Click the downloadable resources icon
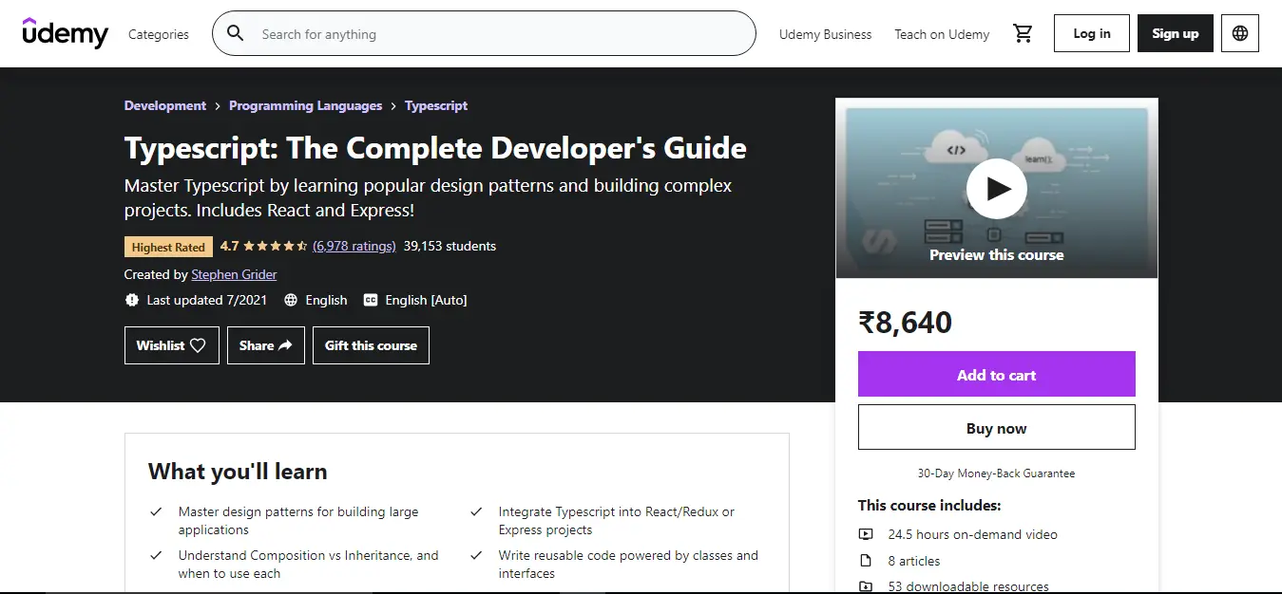Screen dimensions: 1282x594 [866, 587]
